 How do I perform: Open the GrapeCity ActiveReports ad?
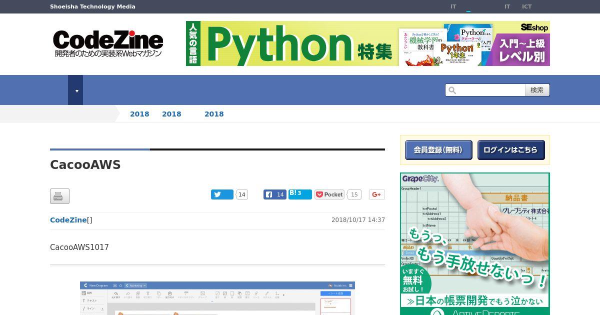point(475,244)
